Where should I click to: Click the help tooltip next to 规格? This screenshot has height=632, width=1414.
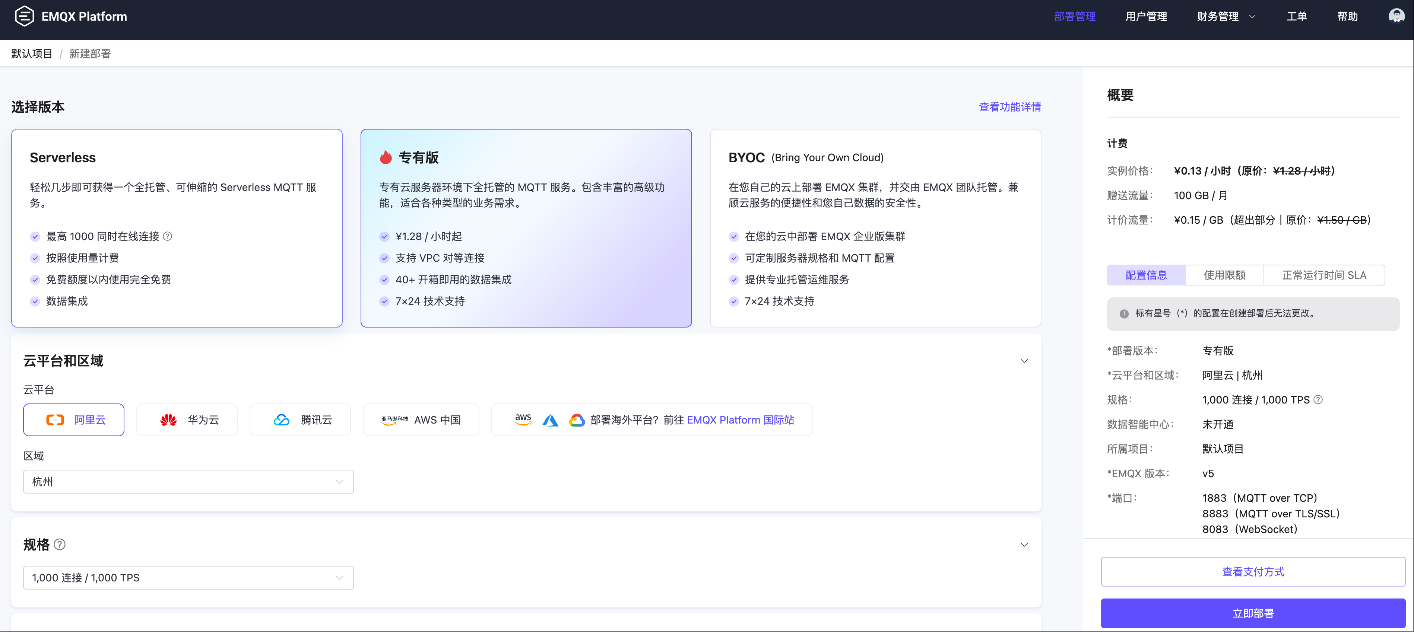(60, 544)
